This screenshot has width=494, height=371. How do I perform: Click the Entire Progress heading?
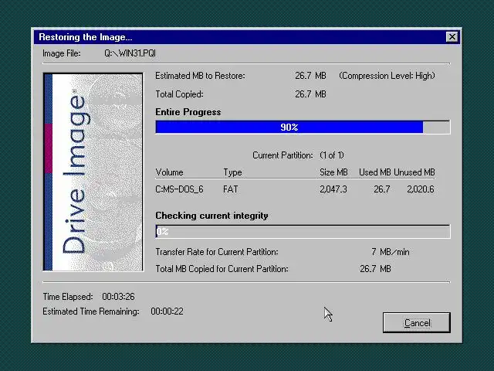pos(188,112)
